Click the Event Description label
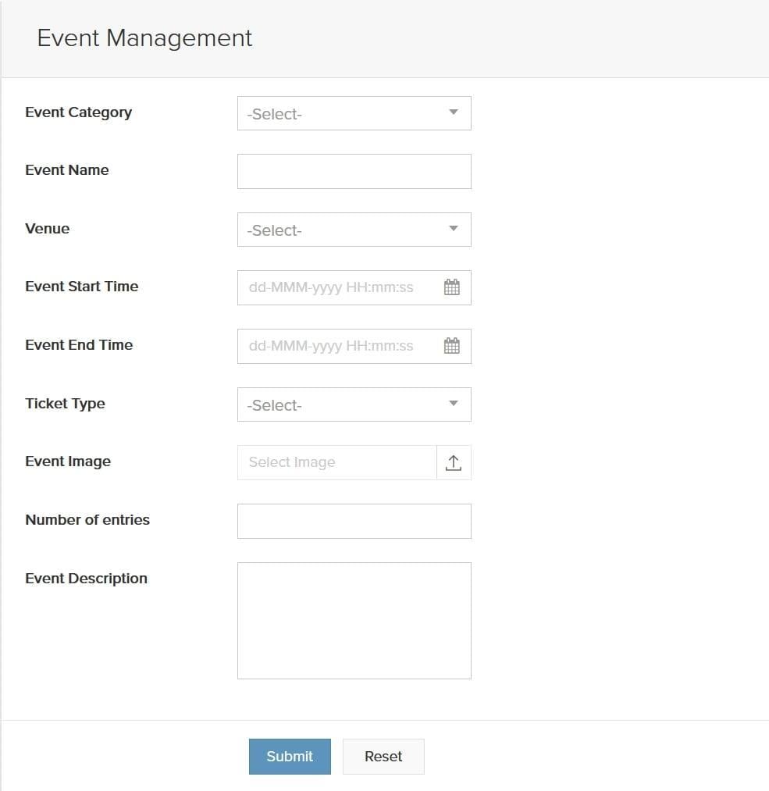The image size is (769, 791). [86, 578]
